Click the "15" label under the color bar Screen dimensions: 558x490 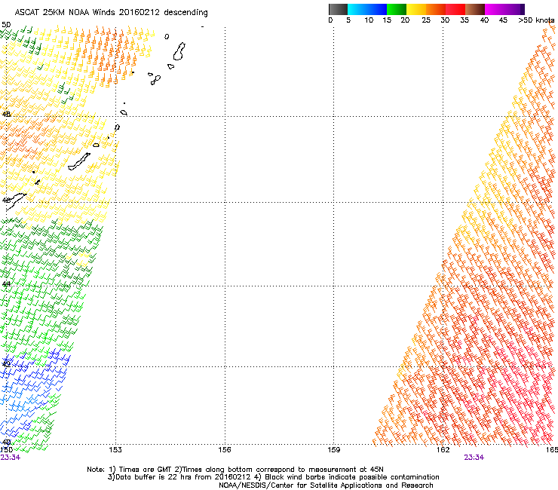[x=387, y=20]
